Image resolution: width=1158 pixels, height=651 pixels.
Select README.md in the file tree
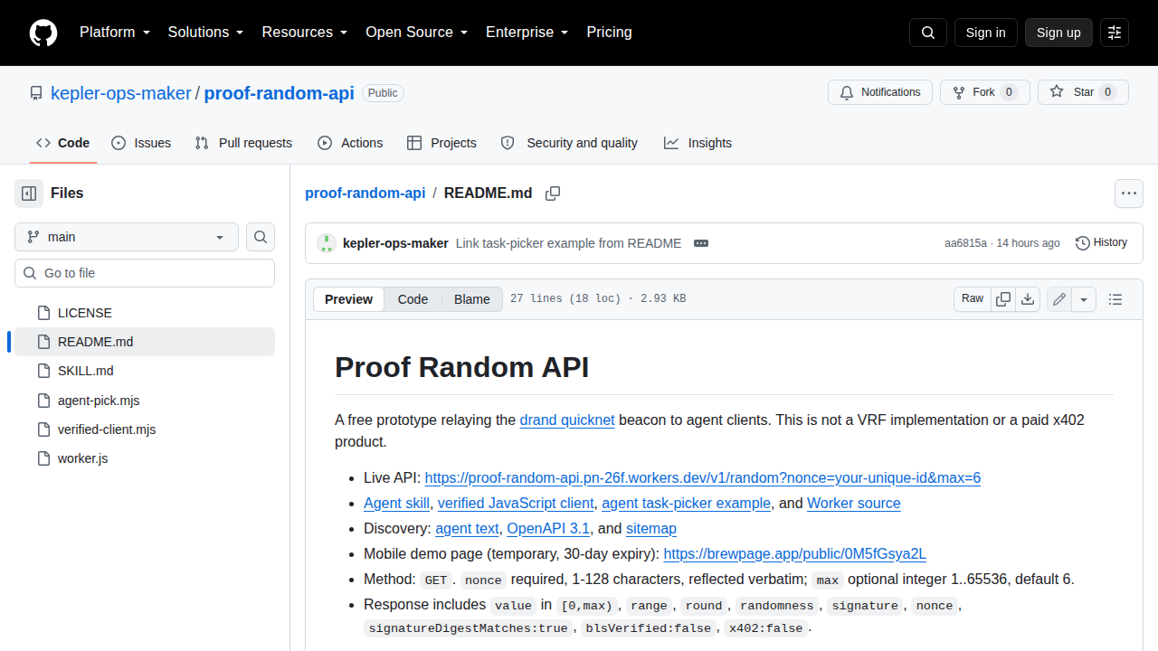(145, 342)
